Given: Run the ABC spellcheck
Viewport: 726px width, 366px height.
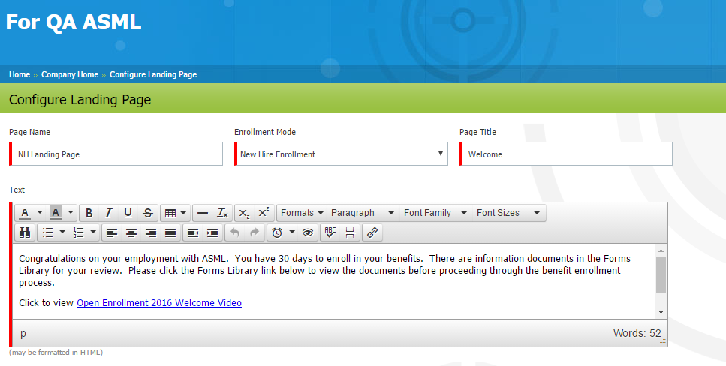Looking at the screenshot, I should click(x=330, y=232).
